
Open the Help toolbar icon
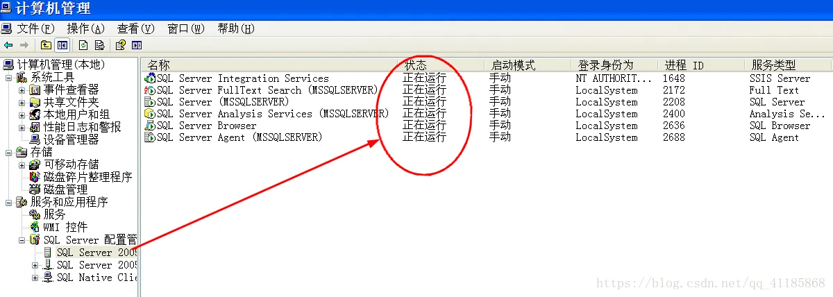120,45
